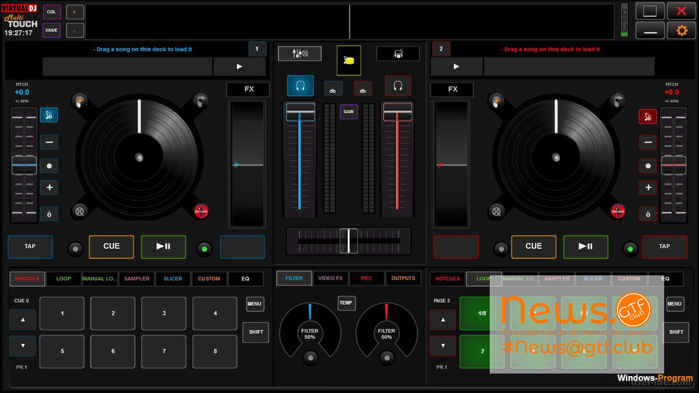The width and height of the screenshot is (699, 393).
Task: Click PAGE 3 up arrow on deck 2
Action: [443, 320]
